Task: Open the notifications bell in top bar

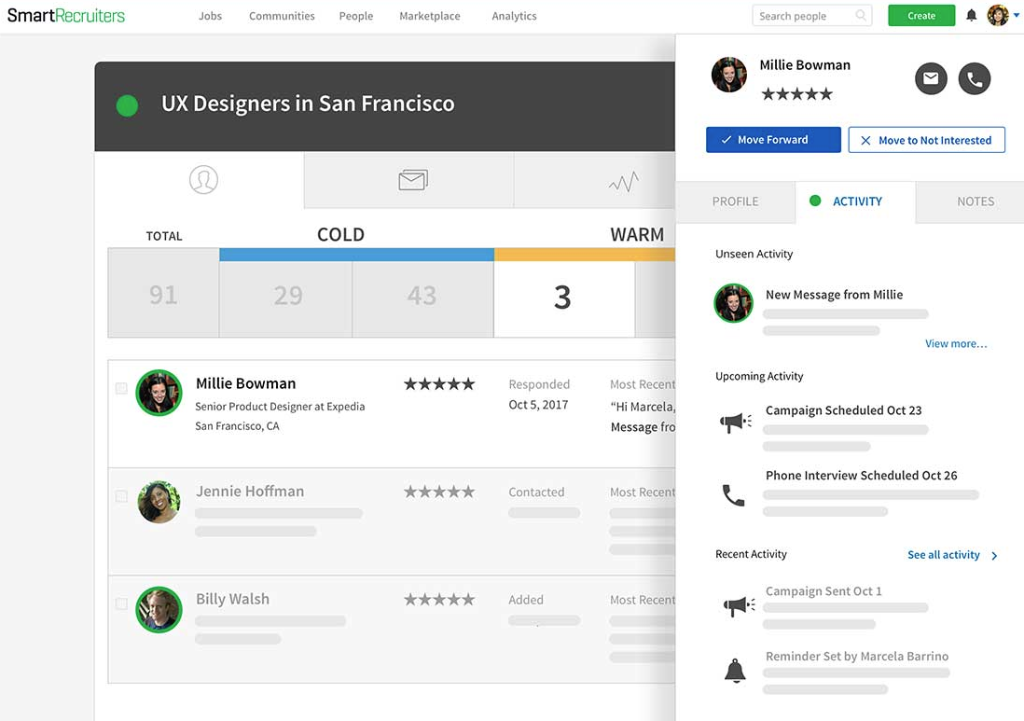Action: click(971, 15)
